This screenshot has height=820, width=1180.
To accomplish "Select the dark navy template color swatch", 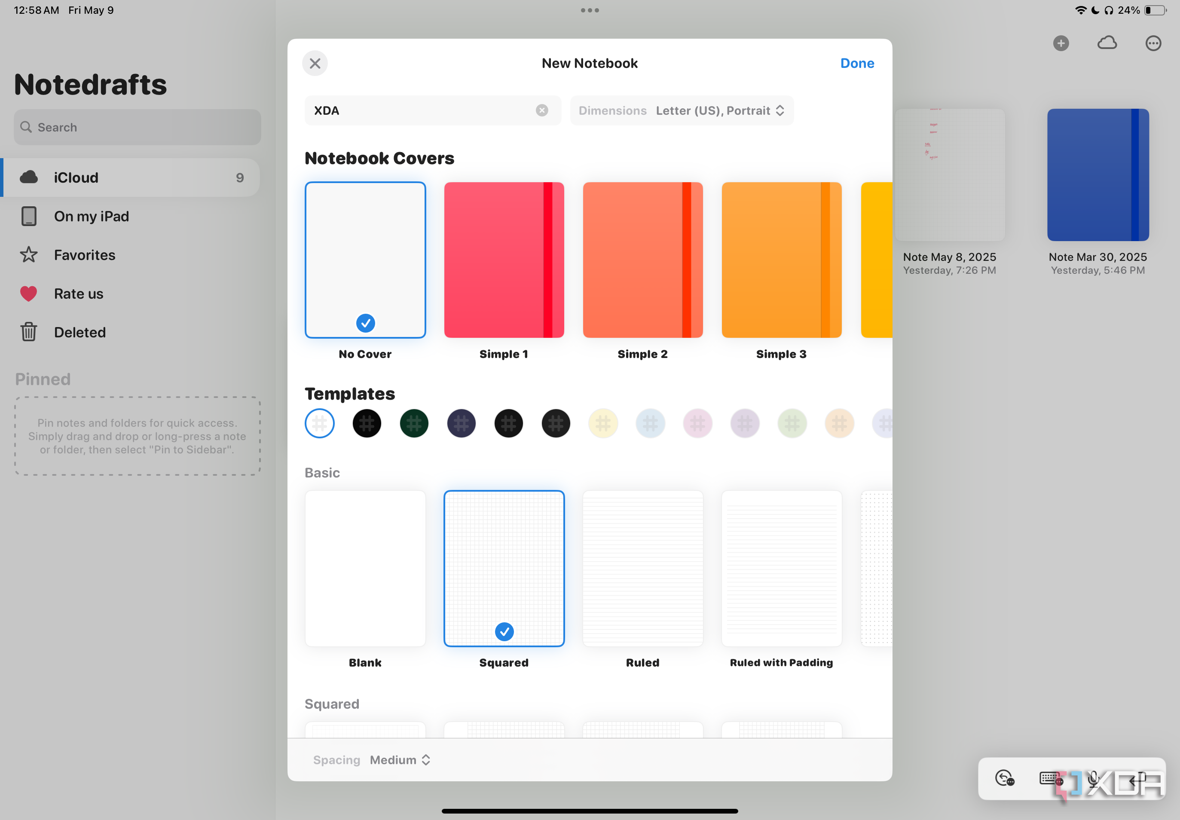I will [462, 423].
